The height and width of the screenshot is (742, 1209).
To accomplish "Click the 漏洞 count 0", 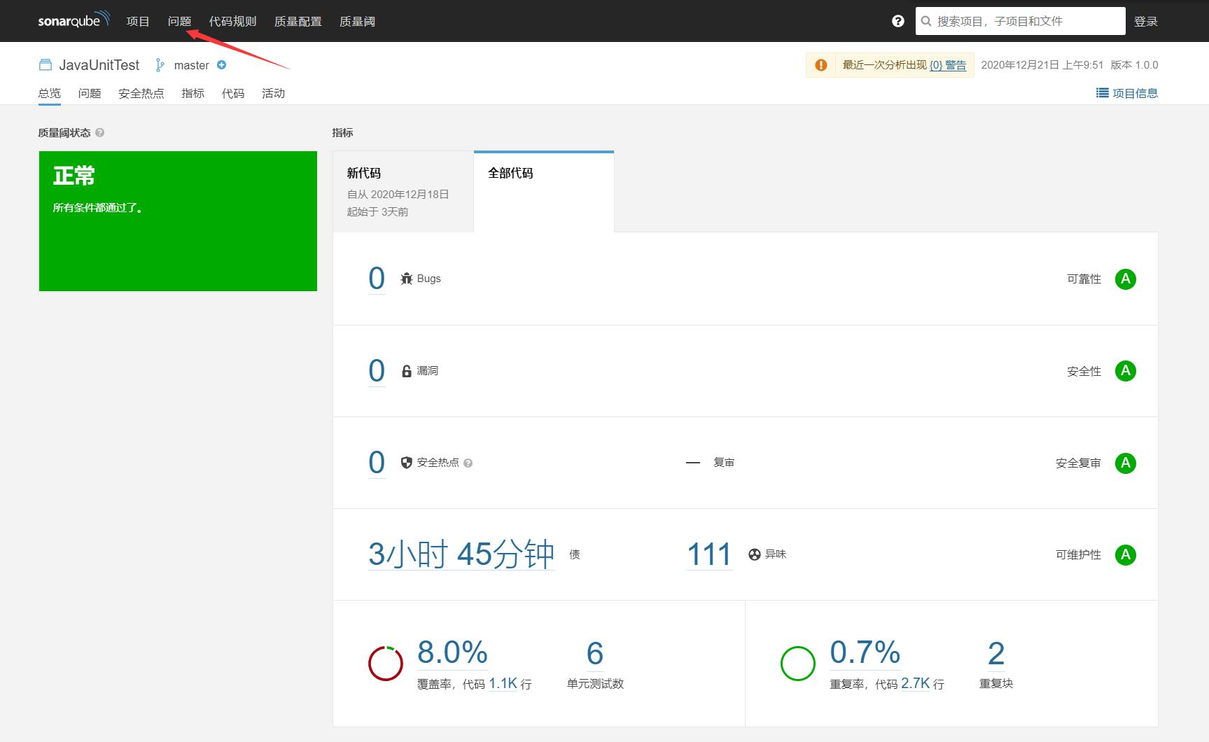I will (x=377, y=371).
